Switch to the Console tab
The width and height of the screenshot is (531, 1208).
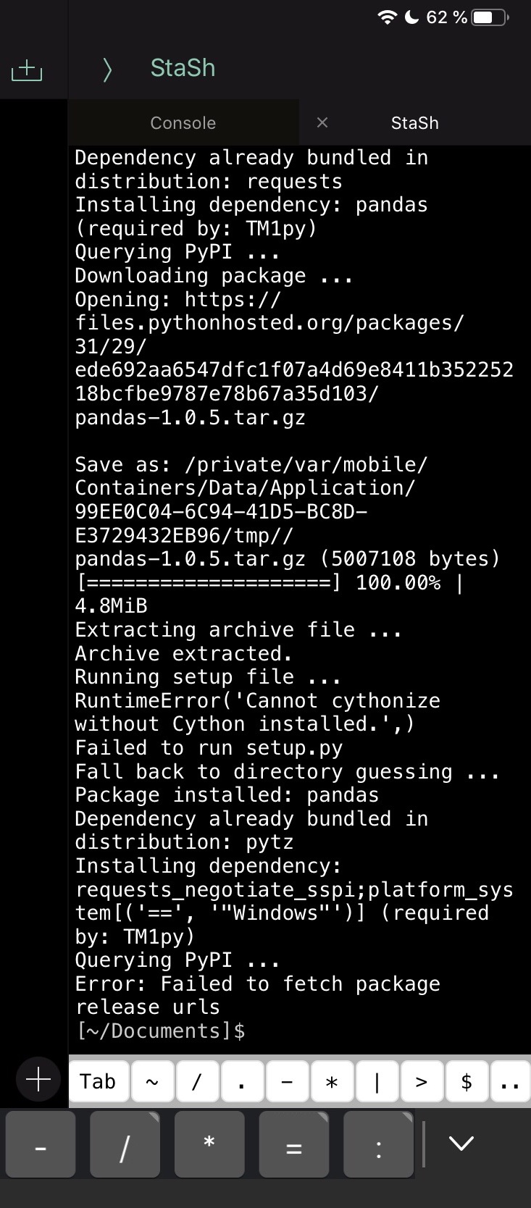[183, 123]
